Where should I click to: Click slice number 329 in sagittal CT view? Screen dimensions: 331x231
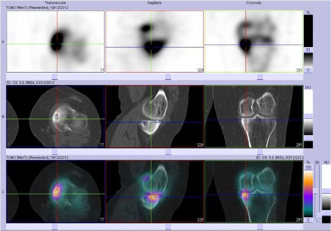(200, 145)
